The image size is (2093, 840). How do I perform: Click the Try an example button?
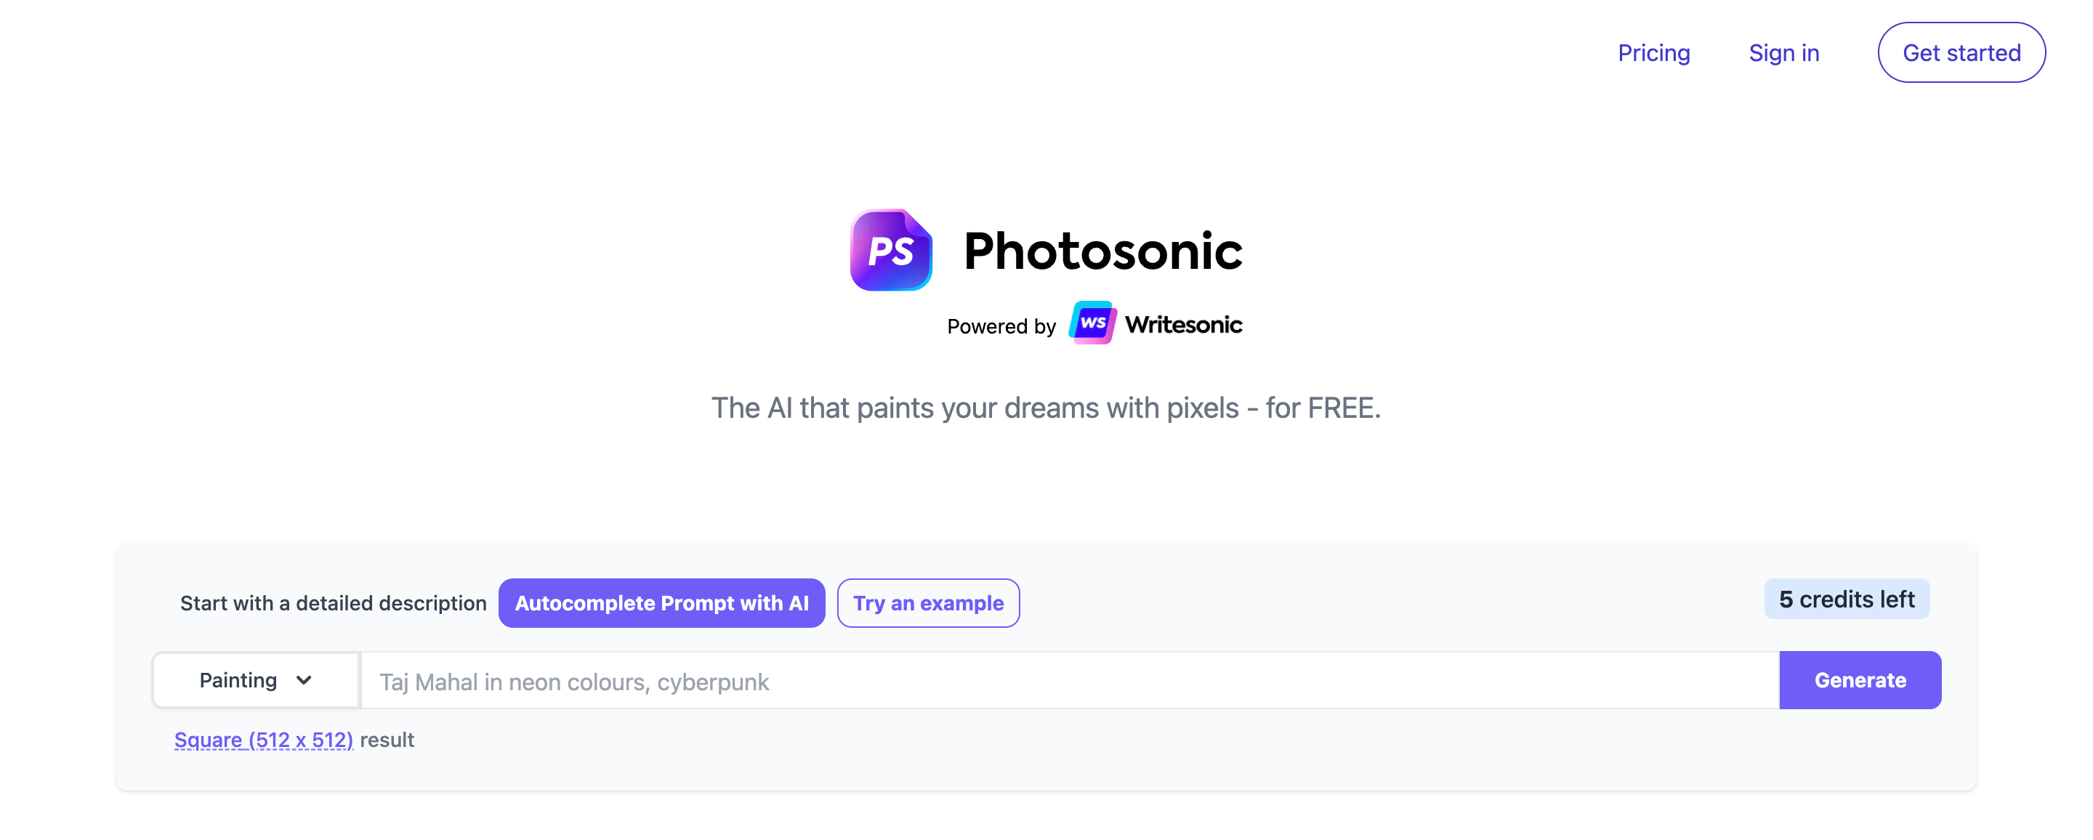click(928, 603)
